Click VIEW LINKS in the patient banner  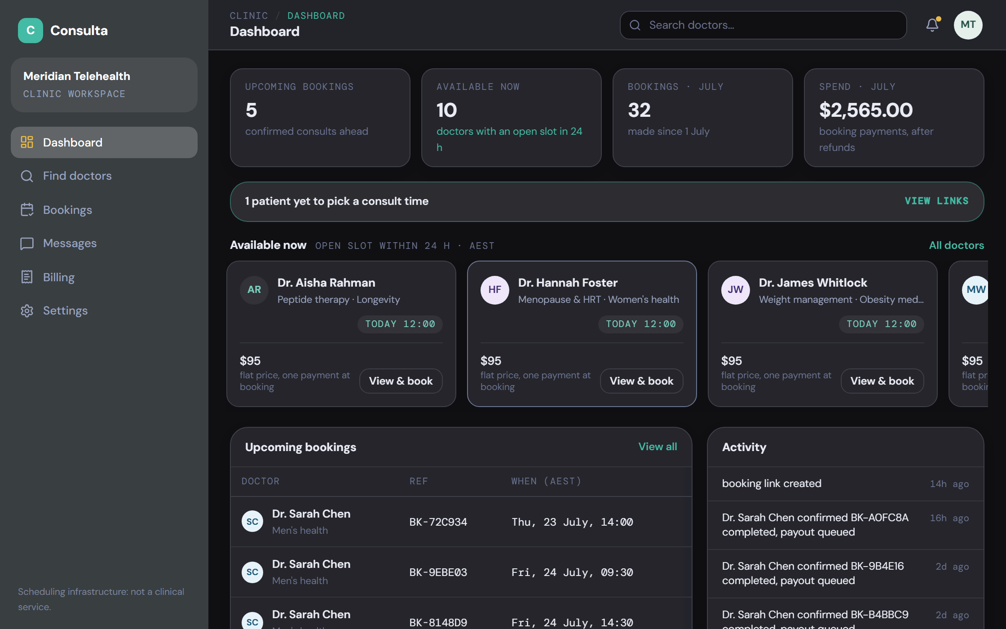[936, 201]
